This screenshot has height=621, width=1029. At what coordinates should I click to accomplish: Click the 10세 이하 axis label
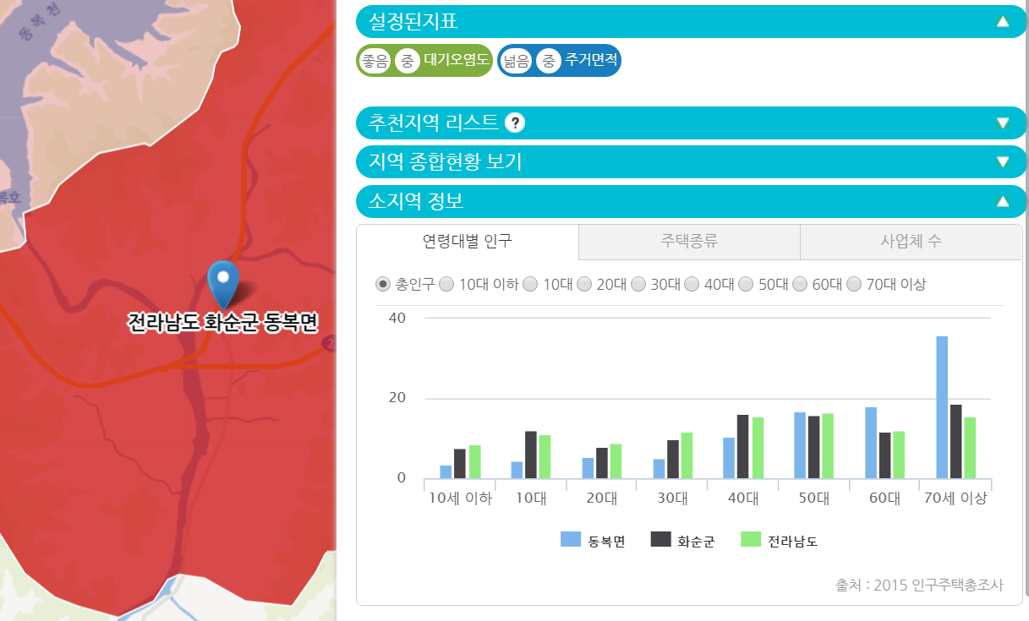point(460,498)
